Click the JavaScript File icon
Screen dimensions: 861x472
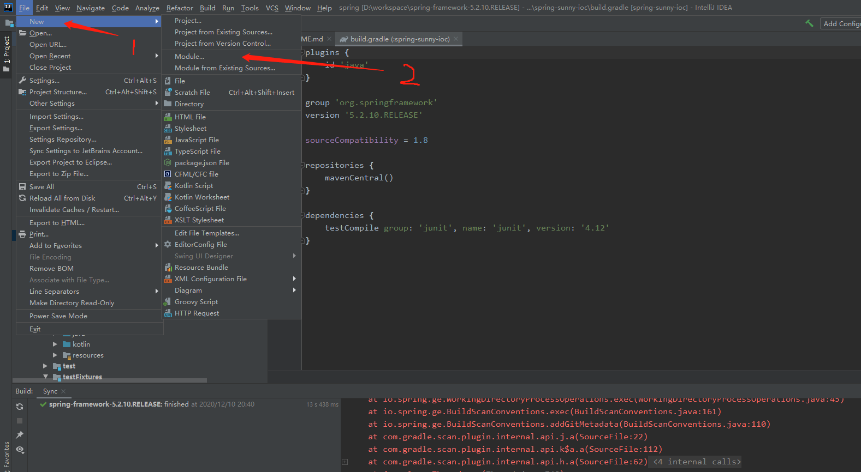click(168, 140)
